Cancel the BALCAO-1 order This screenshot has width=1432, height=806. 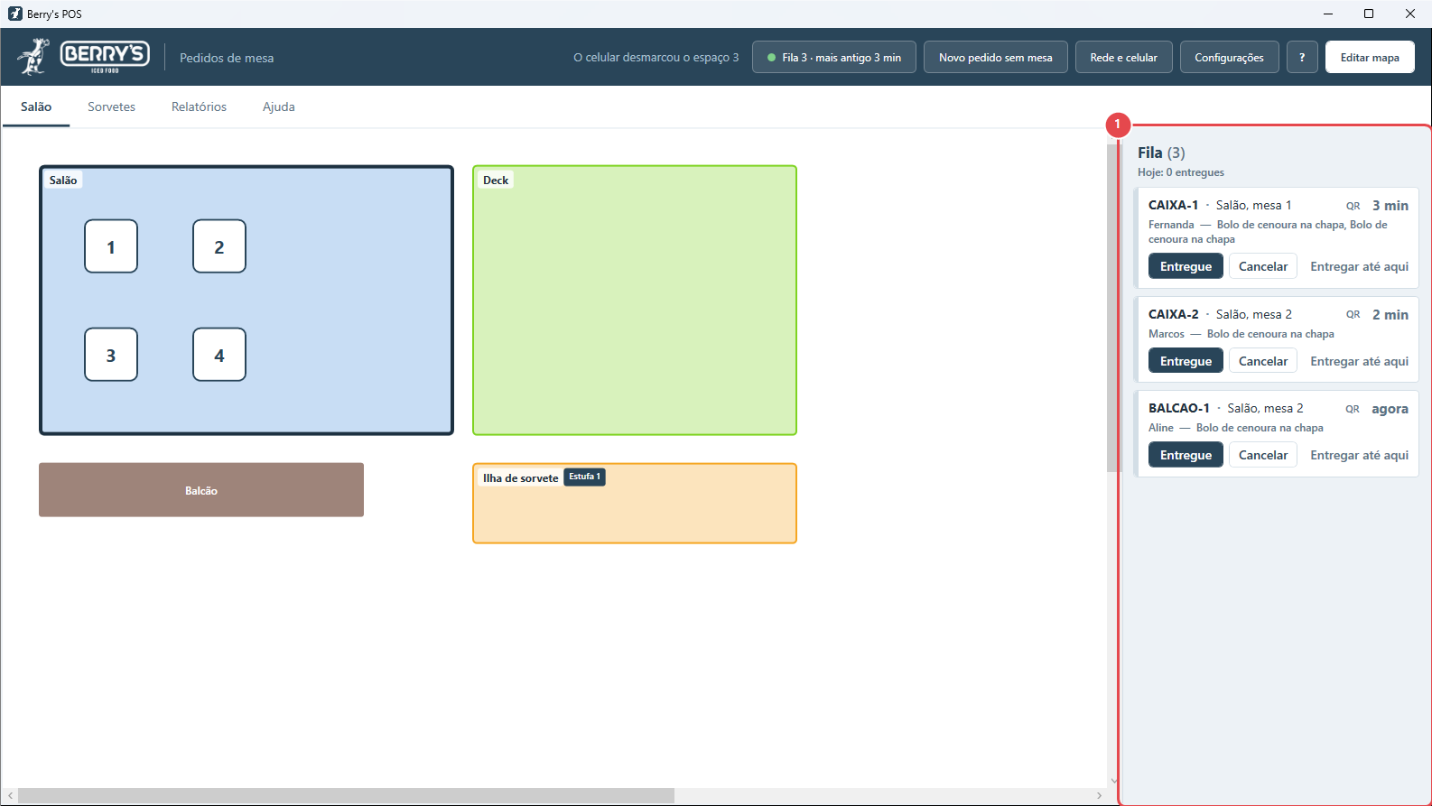(x=1262, y=455)
